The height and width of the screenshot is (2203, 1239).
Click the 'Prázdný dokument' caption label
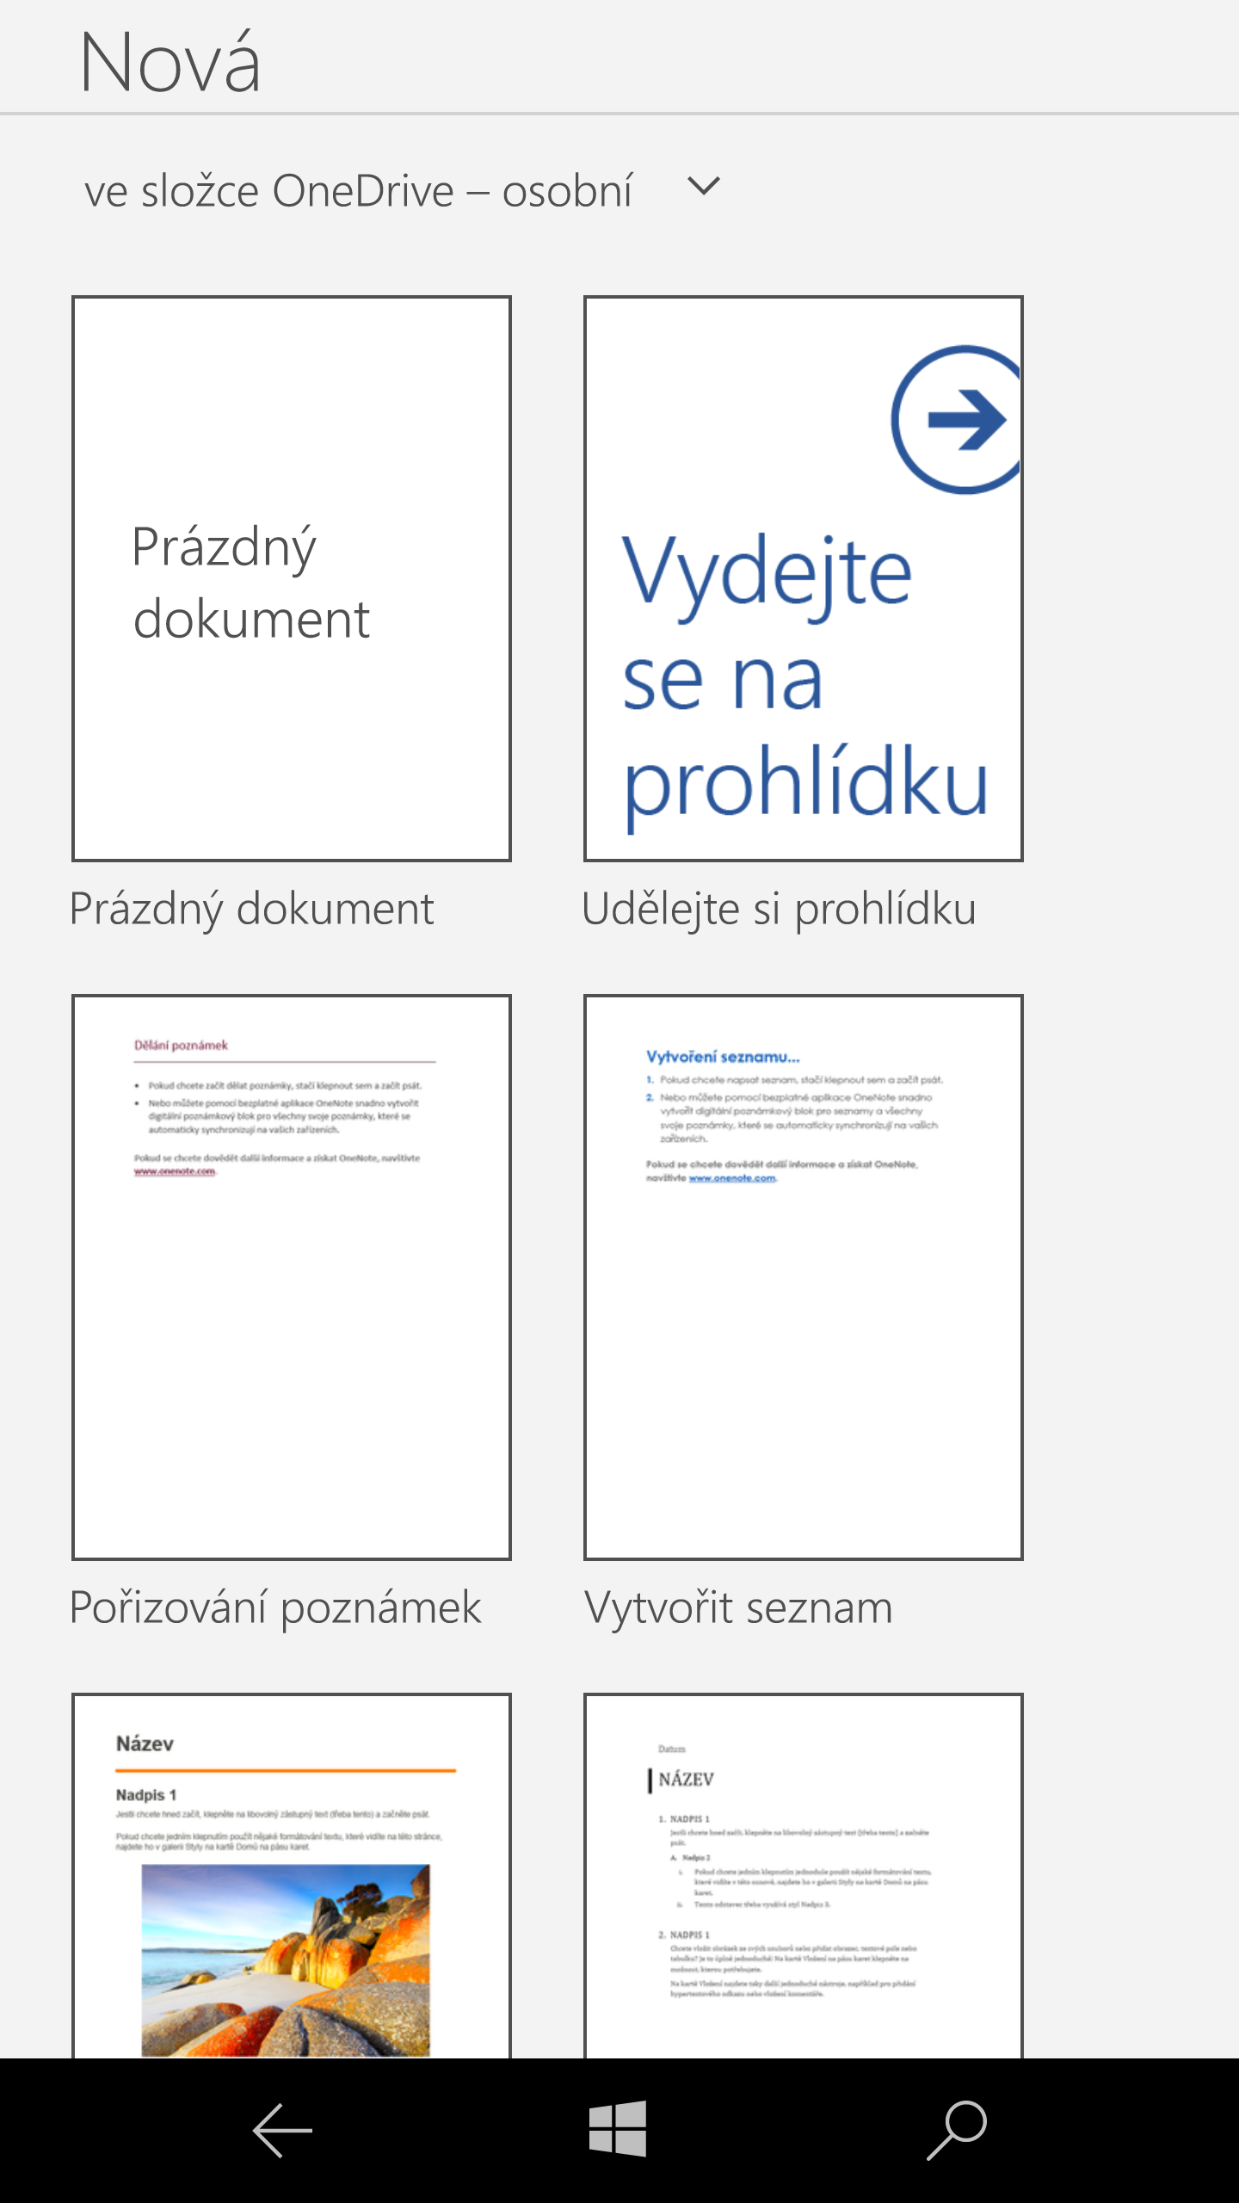point(252,909)
